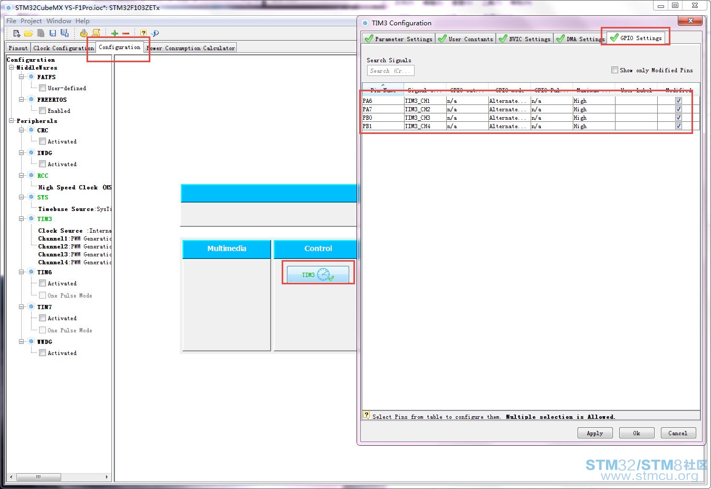Tick the CRC Activated checkbox
711x489 pixels.
[42, 141]
